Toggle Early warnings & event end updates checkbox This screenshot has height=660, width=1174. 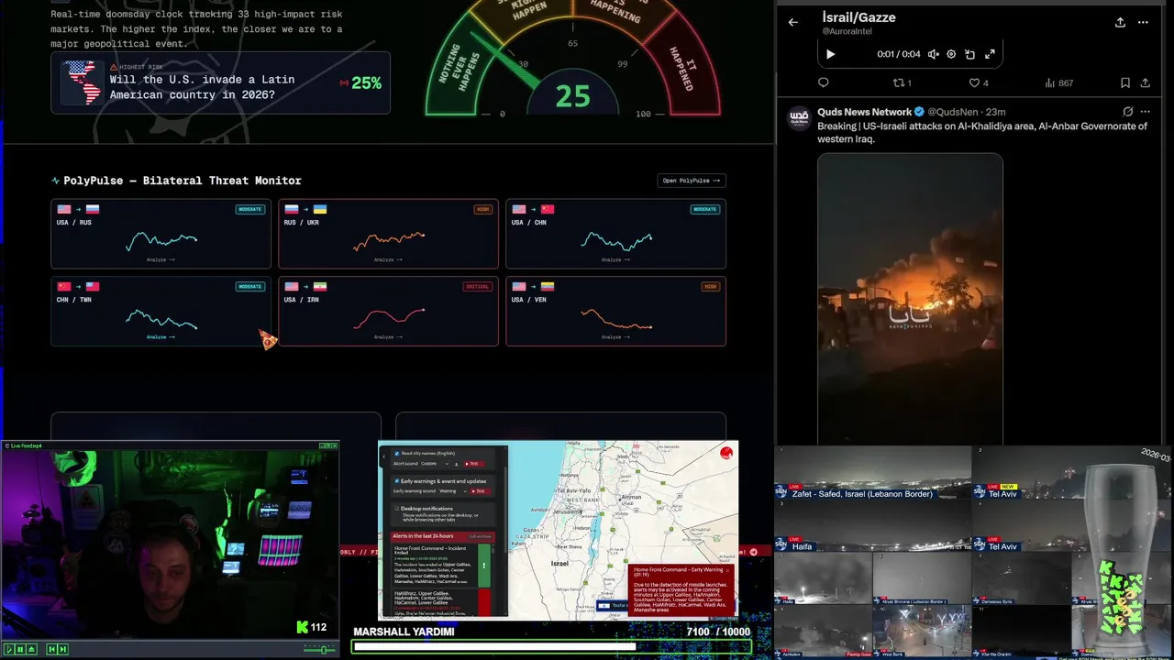(397, 481)
